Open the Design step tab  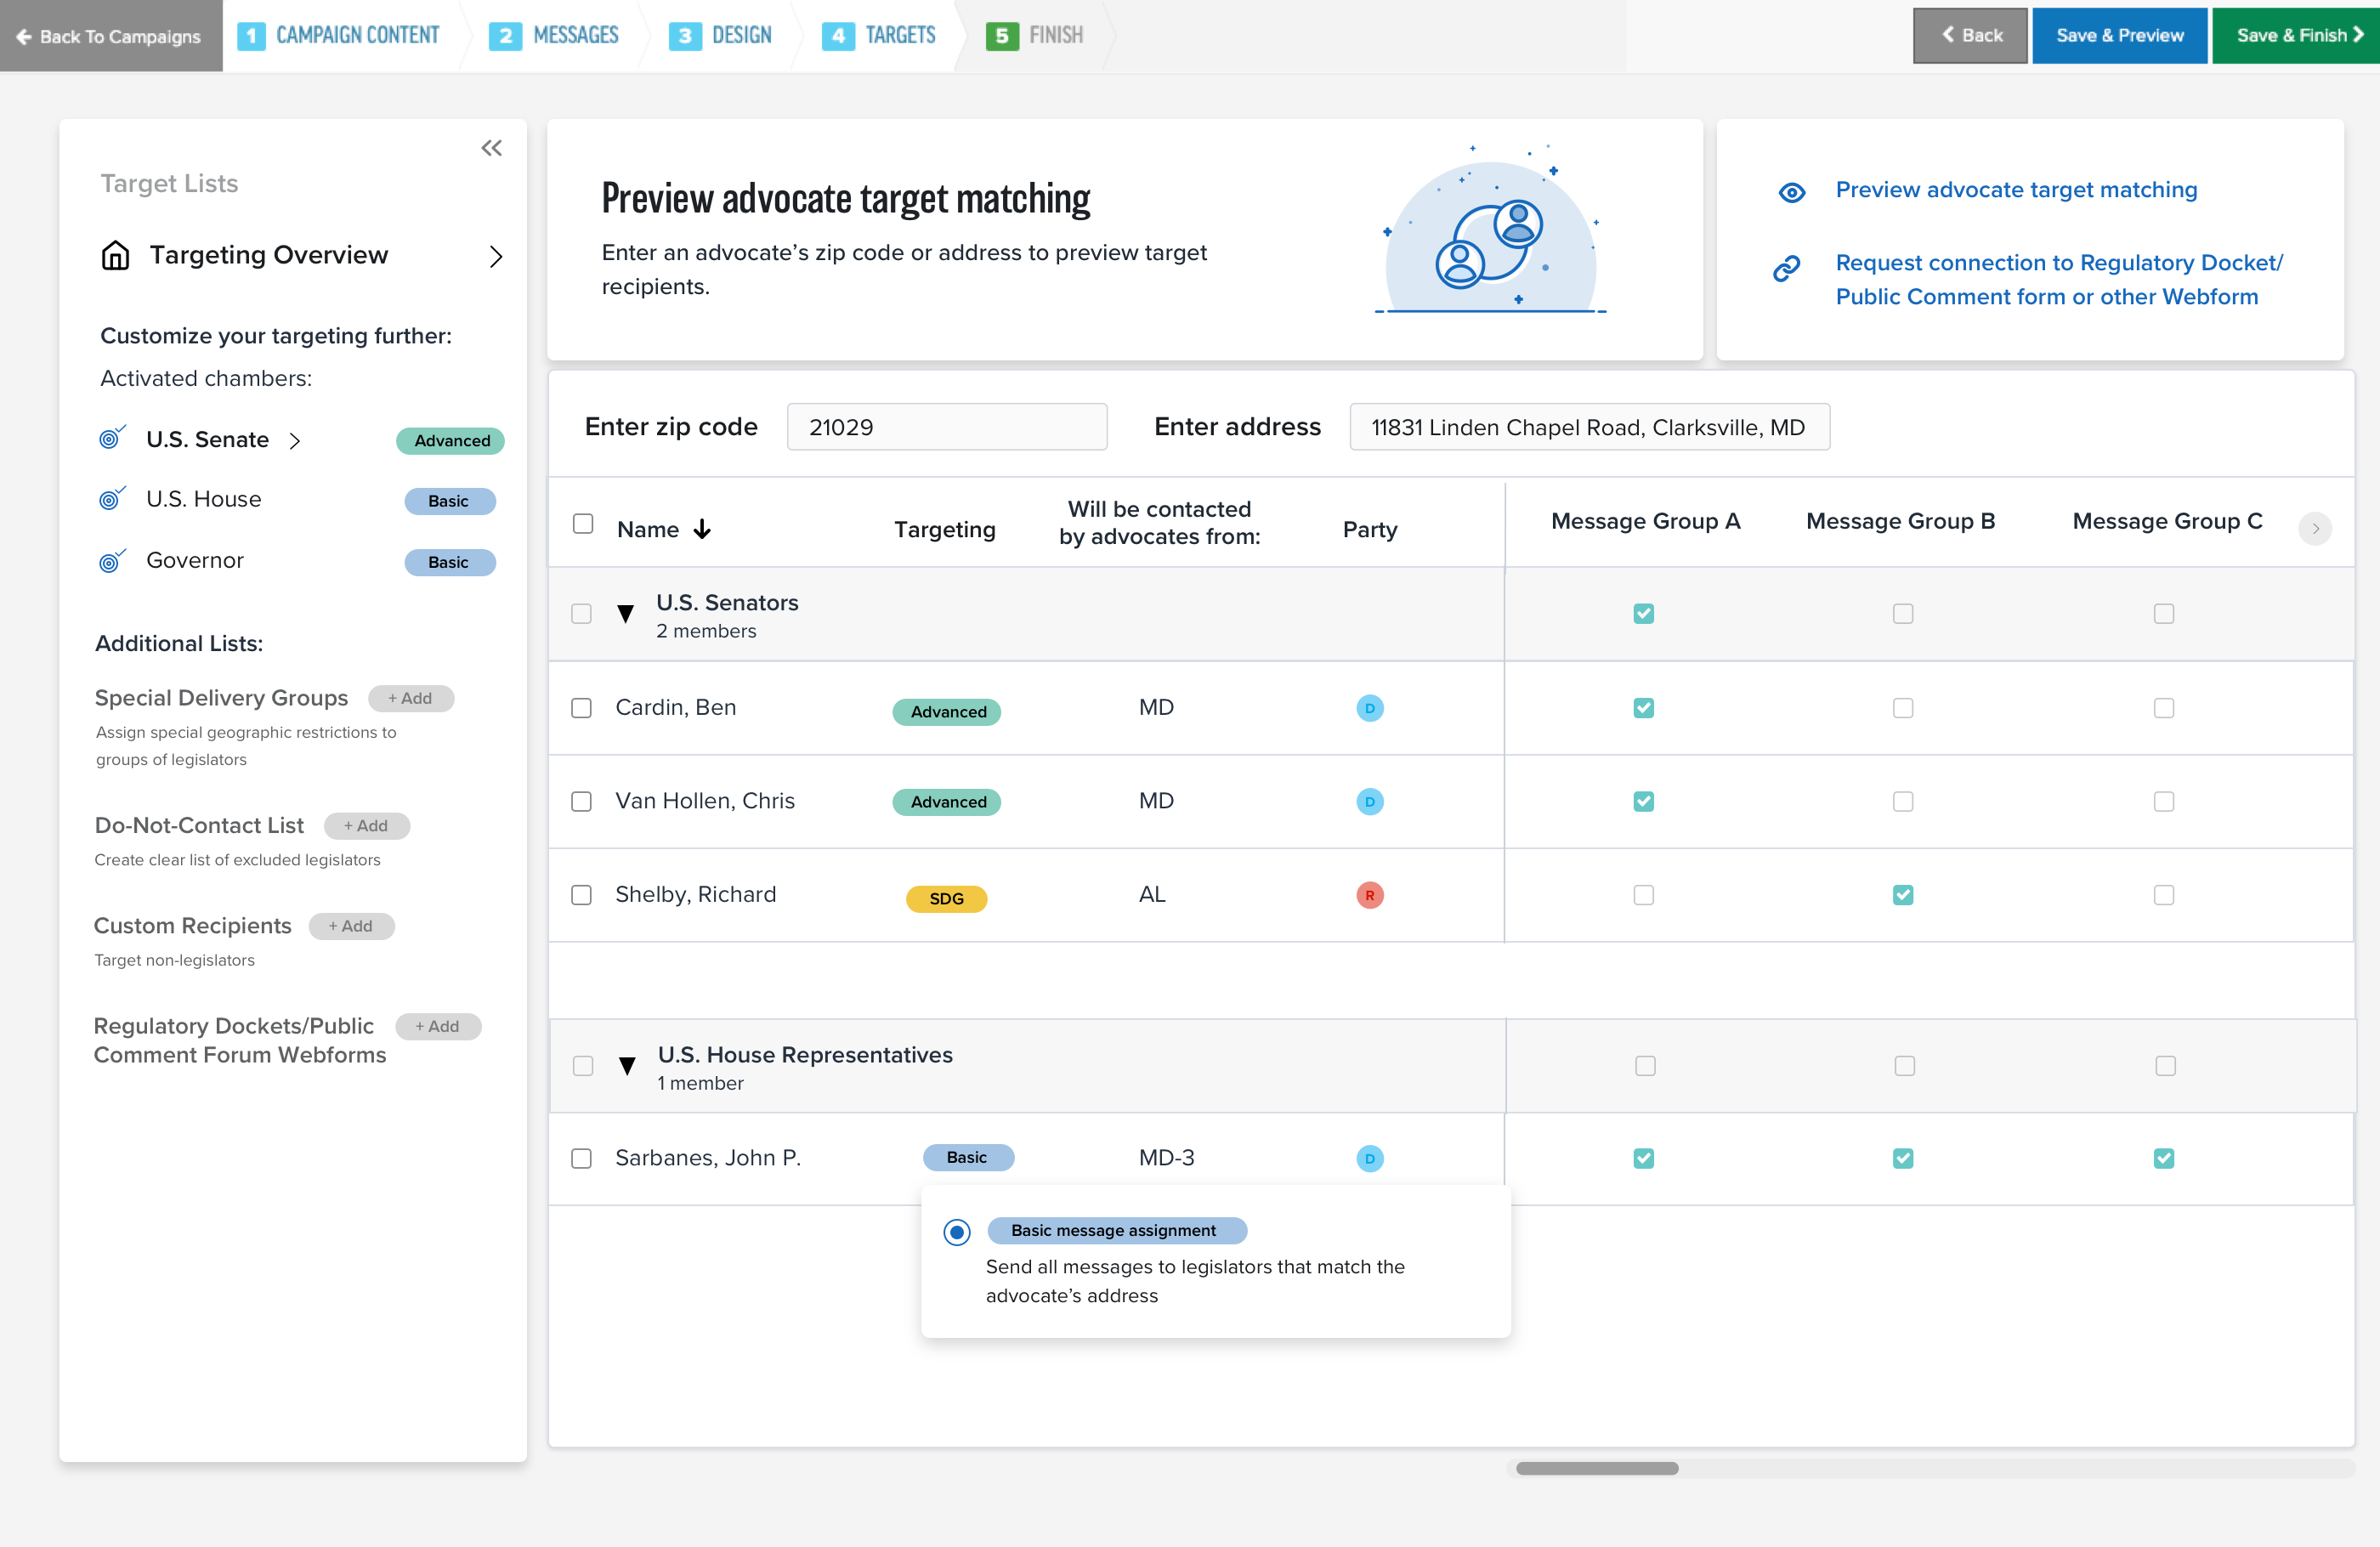[x=720, y=36]
